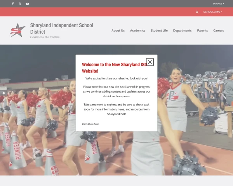Open the Careers menu
The width and height of the screenshot is (233, 186).
coord(218,30)
